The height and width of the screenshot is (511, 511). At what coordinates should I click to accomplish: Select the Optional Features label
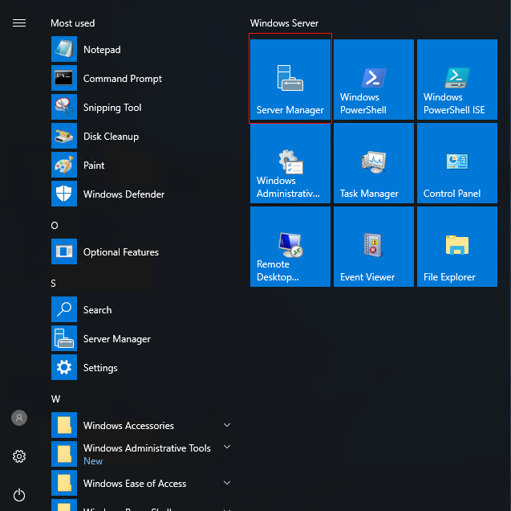click(121, 252)
